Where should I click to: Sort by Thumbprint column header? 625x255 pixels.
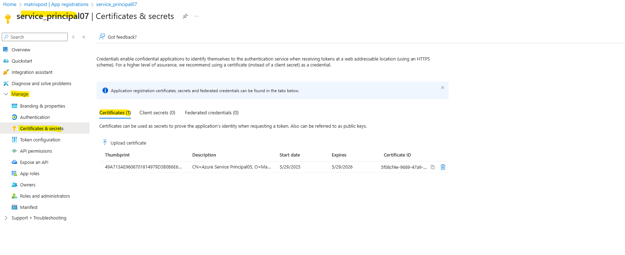[117, 155]
